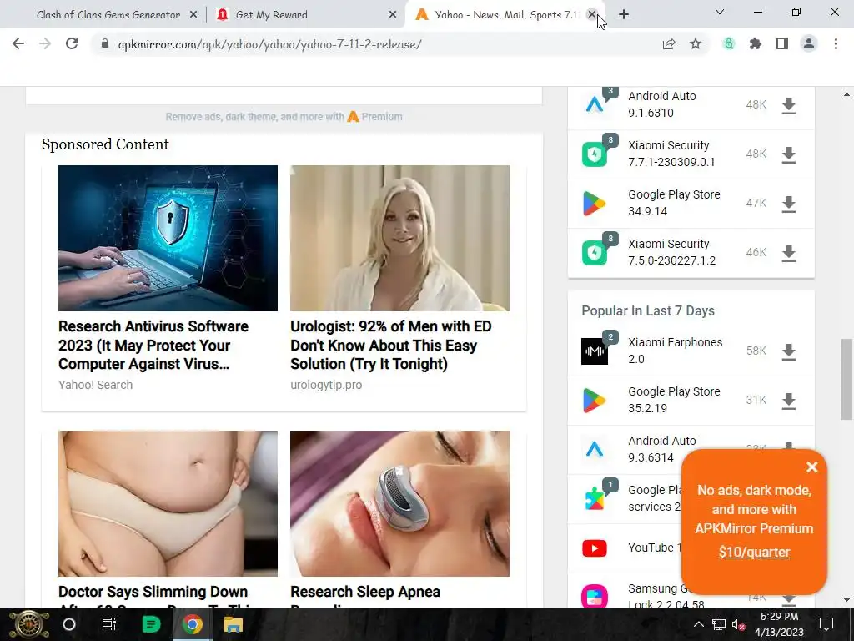854x641 pixels.
Task: Open the $10/quarter premium link
Action: coord(754,552)
